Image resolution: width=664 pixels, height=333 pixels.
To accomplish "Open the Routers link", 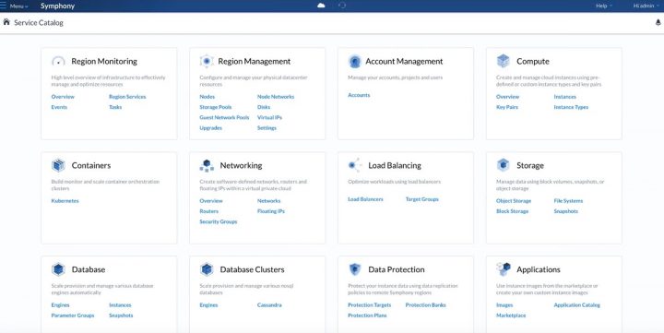I will (208, 211).
